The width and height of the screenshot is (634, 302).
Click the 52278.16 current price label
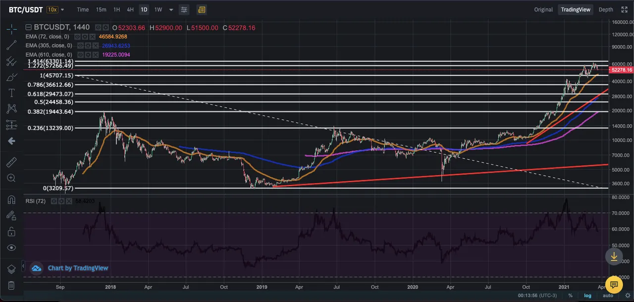click(x=621, y=70)
